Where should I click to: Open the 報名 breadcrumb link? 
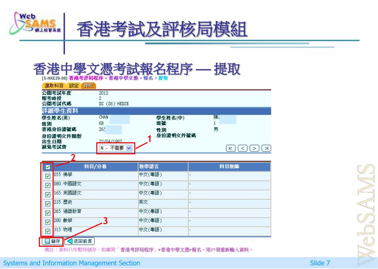pos(148,78)
